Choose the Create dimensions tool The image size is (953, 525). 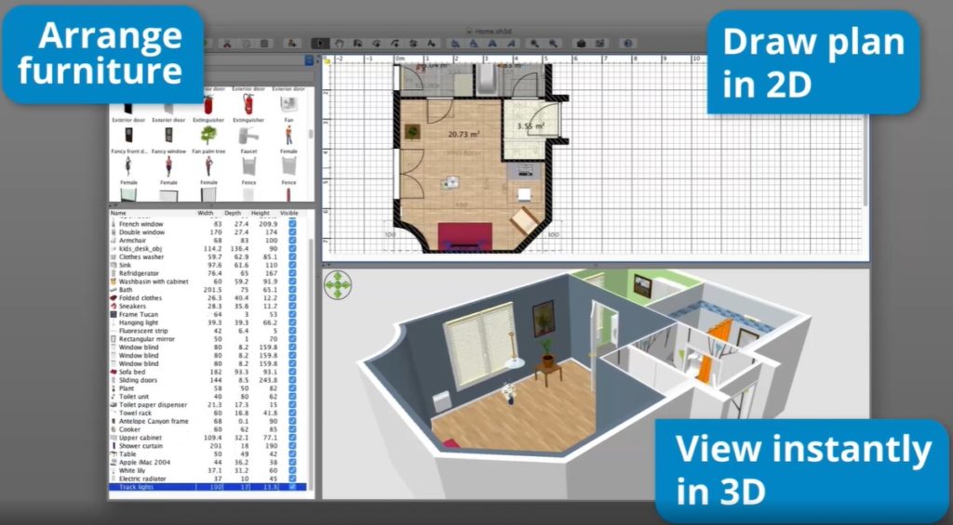coord(412,44)
